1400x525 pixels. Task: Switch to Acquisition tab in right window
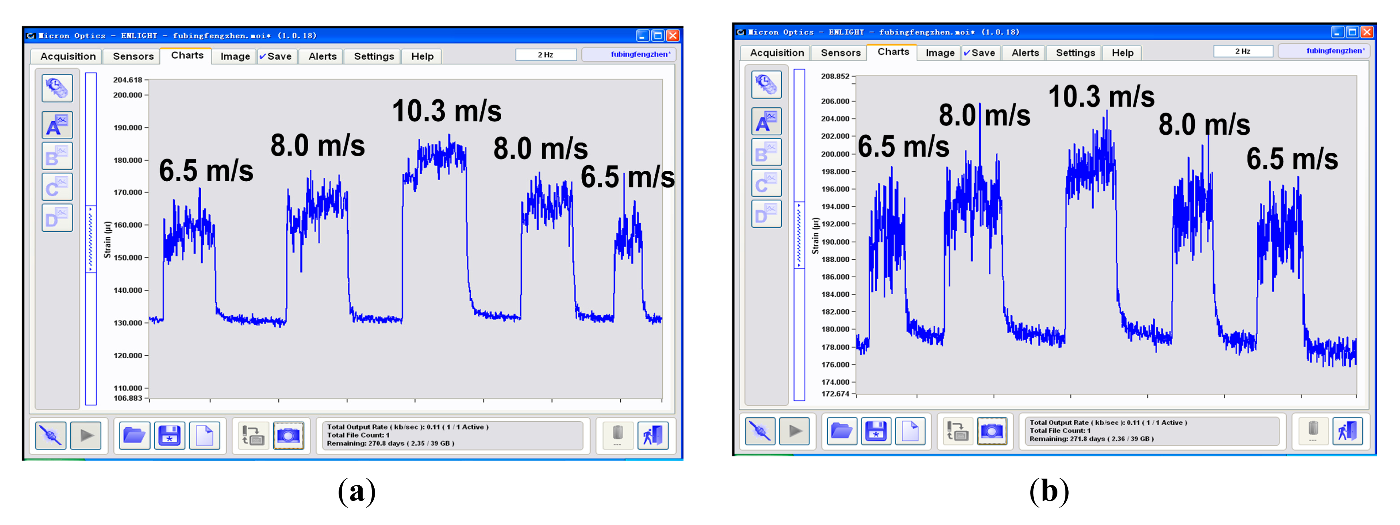[x=777, y=53]
